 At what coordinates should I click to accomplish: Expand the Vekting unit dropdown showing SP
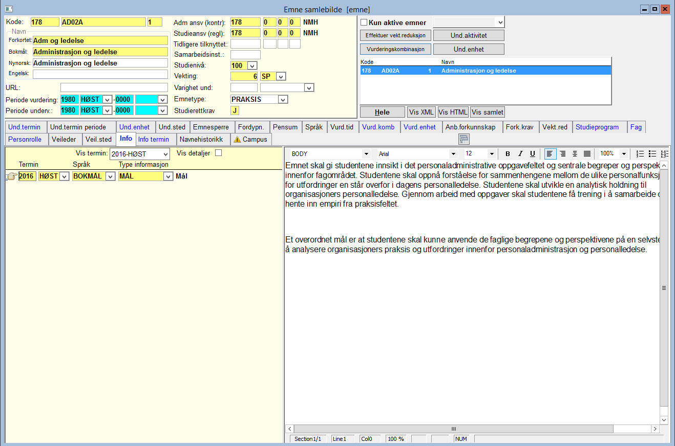pyautogui.click(x=281, y=77)
